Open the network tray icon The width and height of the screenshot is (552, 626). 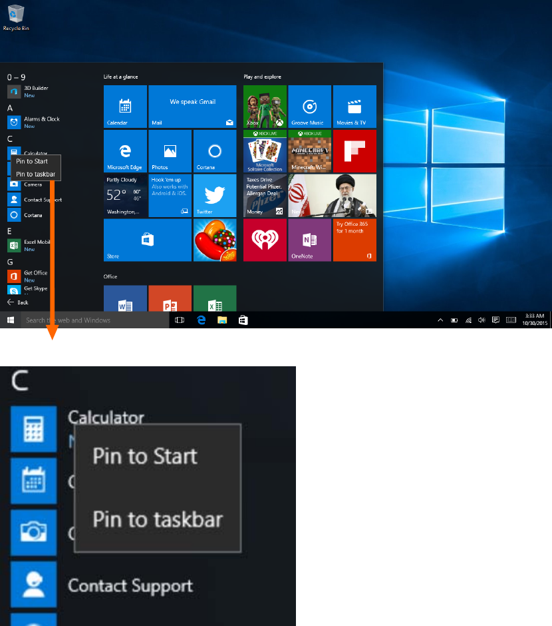click(x=469, y=320)
